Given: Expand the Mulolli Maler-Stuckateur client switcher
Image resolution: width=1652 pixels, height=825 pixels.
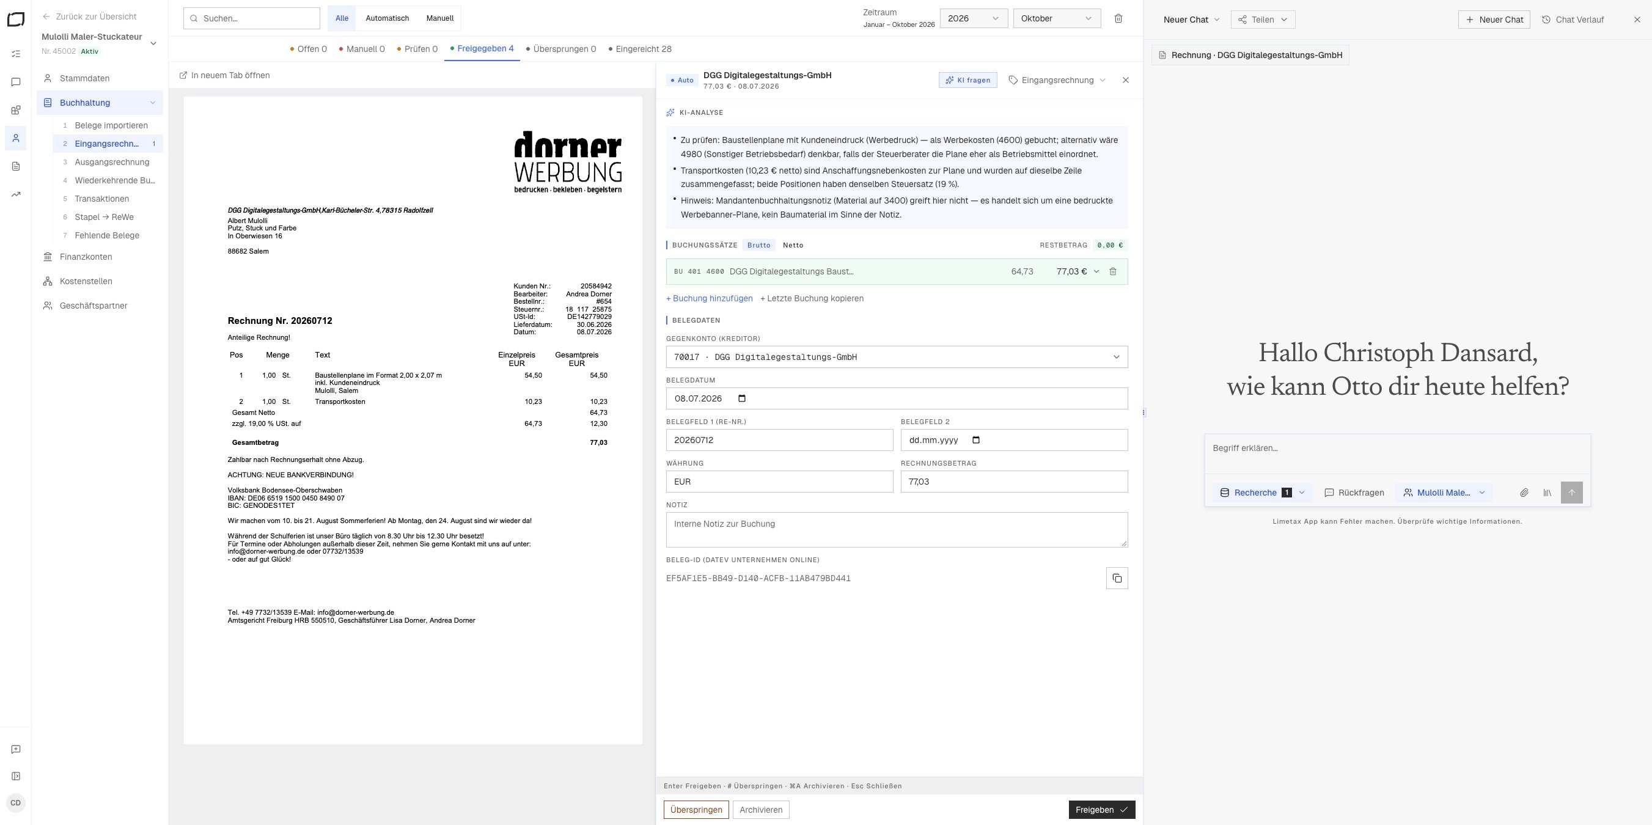Looking at the screenshot, I should (x=100, y=43).
